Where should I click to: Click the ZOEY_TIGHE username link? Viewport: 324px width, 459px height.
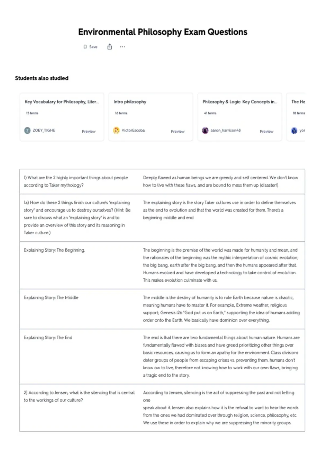pos(44,130)
